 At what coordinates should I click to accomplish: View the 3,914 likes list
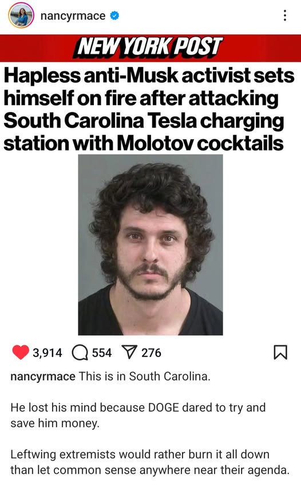tap(47, 353)
